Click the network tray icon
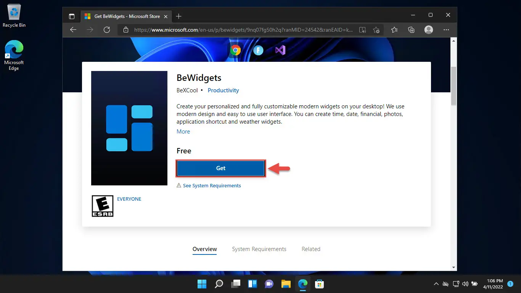521x293 pixels. 456,284
